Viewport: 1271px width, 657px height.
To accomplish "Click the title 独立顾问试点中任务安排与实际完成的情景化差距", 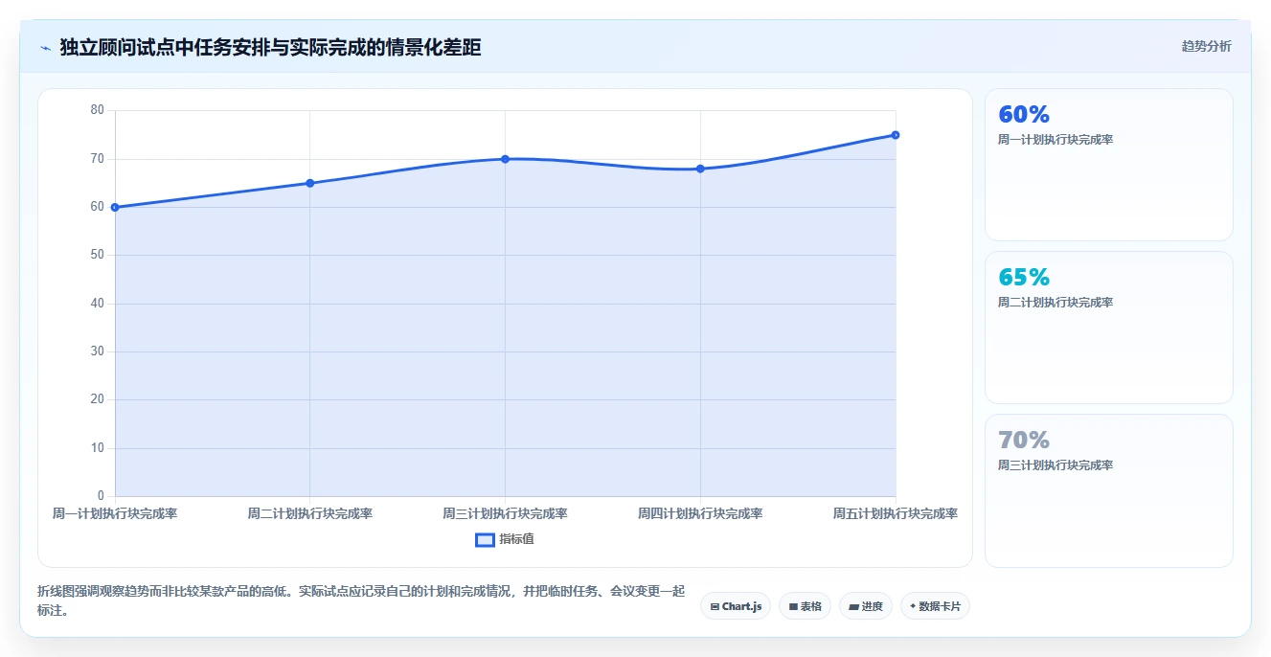I will point(270,48).
